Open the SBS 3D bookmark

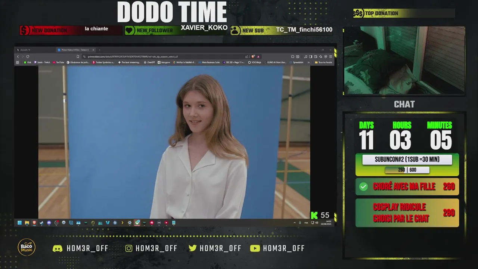[233, 62]
